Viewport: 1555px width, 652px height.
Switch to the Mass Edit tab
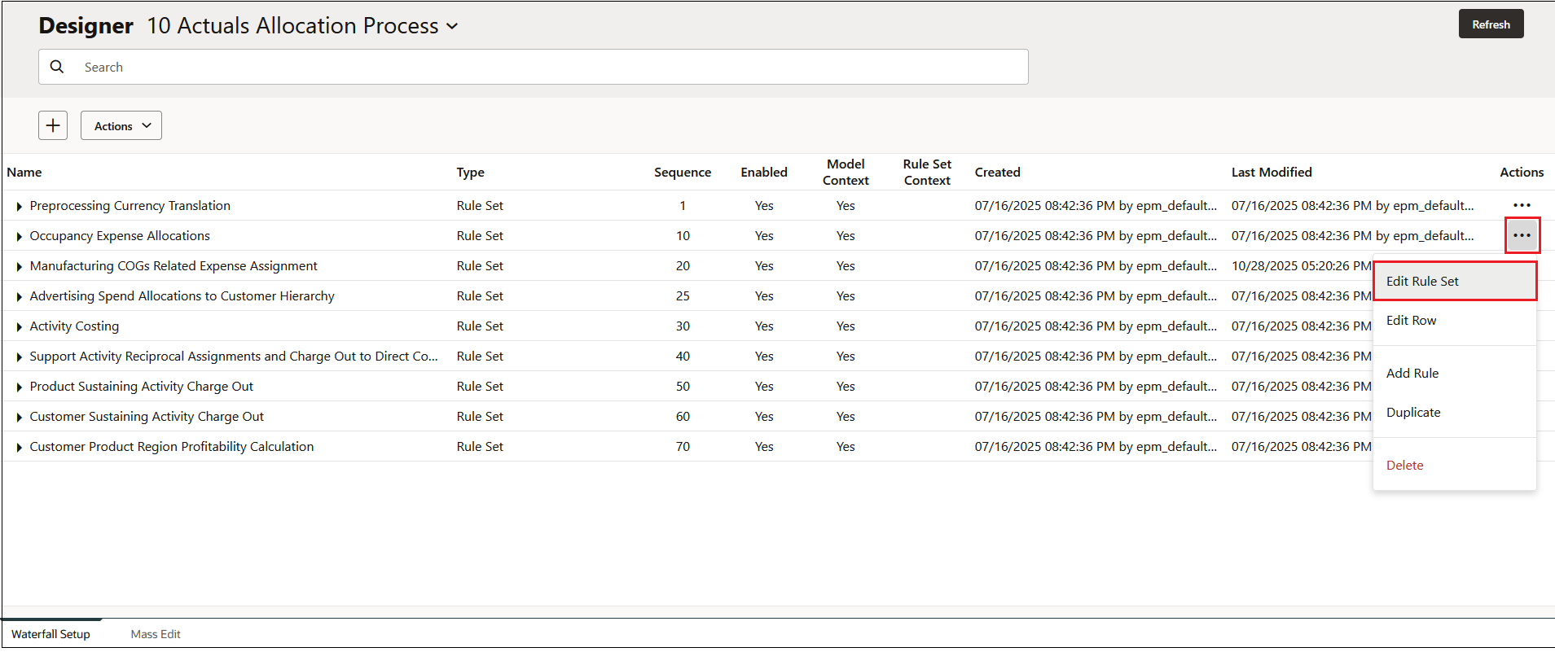[x=156, y=634]
